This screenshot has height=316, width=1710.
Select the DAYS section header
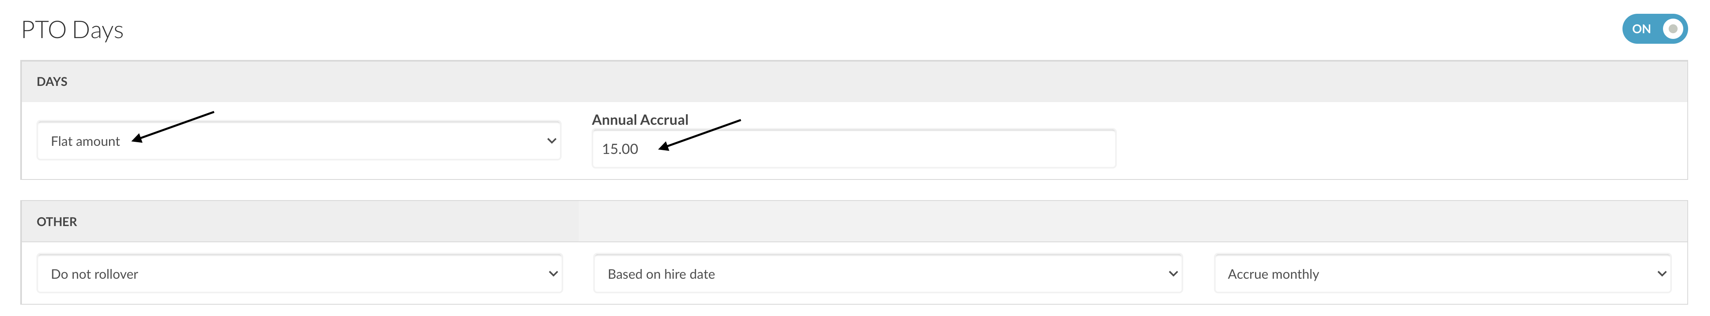point(52,82)
